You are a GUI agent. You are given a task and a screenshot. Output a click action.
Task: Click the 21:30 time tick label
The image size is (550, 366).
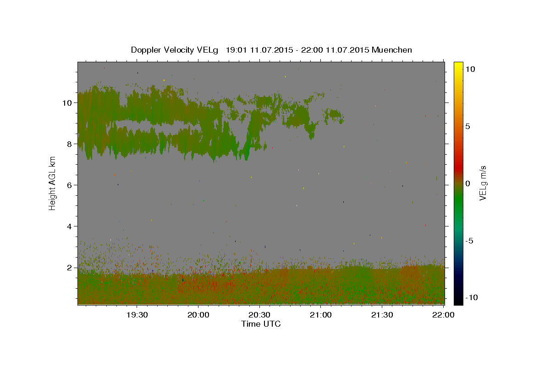click(x=382, y=315)
